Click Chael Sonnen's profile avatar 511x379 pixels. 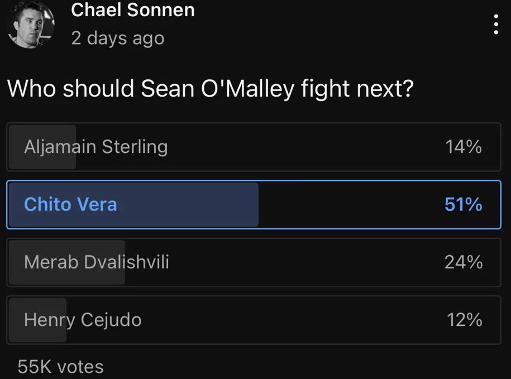point(32,25)
